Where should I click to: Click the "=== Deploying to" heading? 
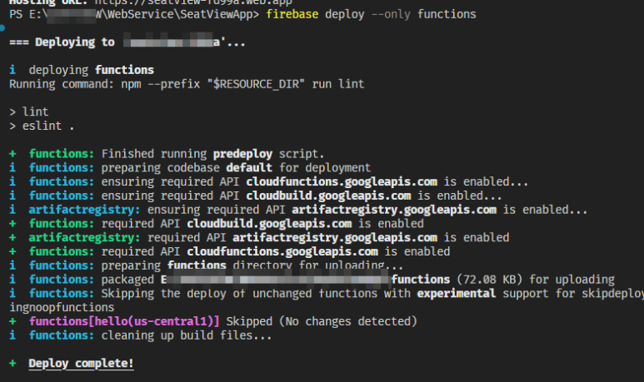62,42
